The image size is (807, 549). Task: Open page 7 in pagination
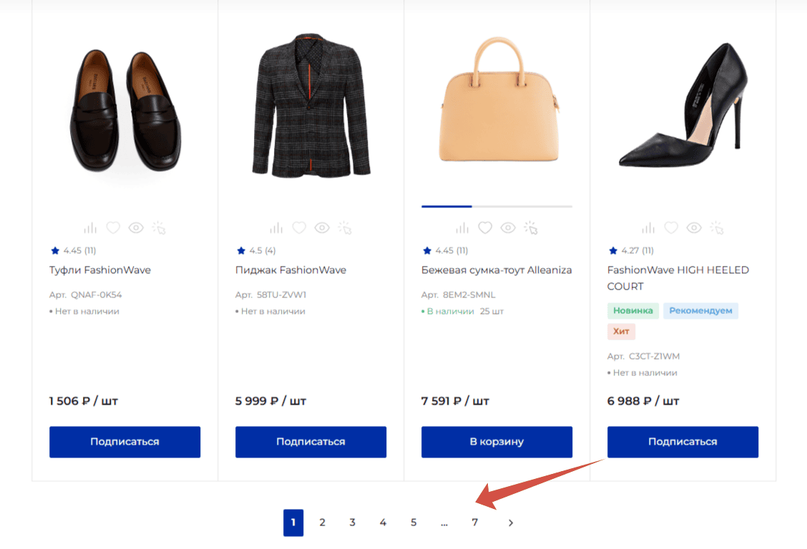[x=474, y=523]
